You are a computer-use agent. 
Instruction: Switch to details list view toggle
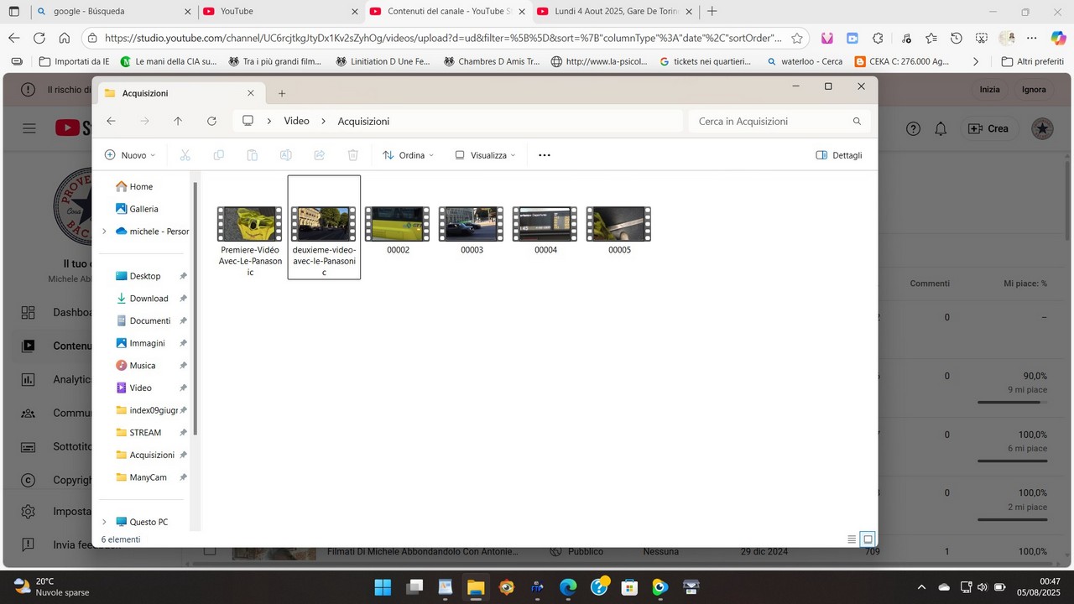click(x=852, y=539)
